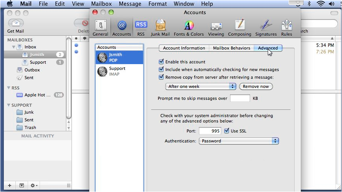Click the Remove now button
The height and width of the screenshot is (192, 342).
[256, 86]
